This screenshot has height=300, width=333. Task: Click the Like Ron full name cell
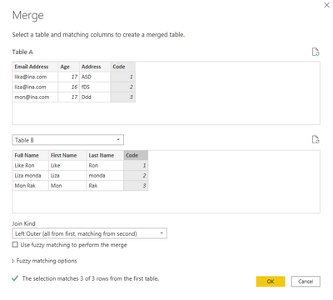(31, 166)
